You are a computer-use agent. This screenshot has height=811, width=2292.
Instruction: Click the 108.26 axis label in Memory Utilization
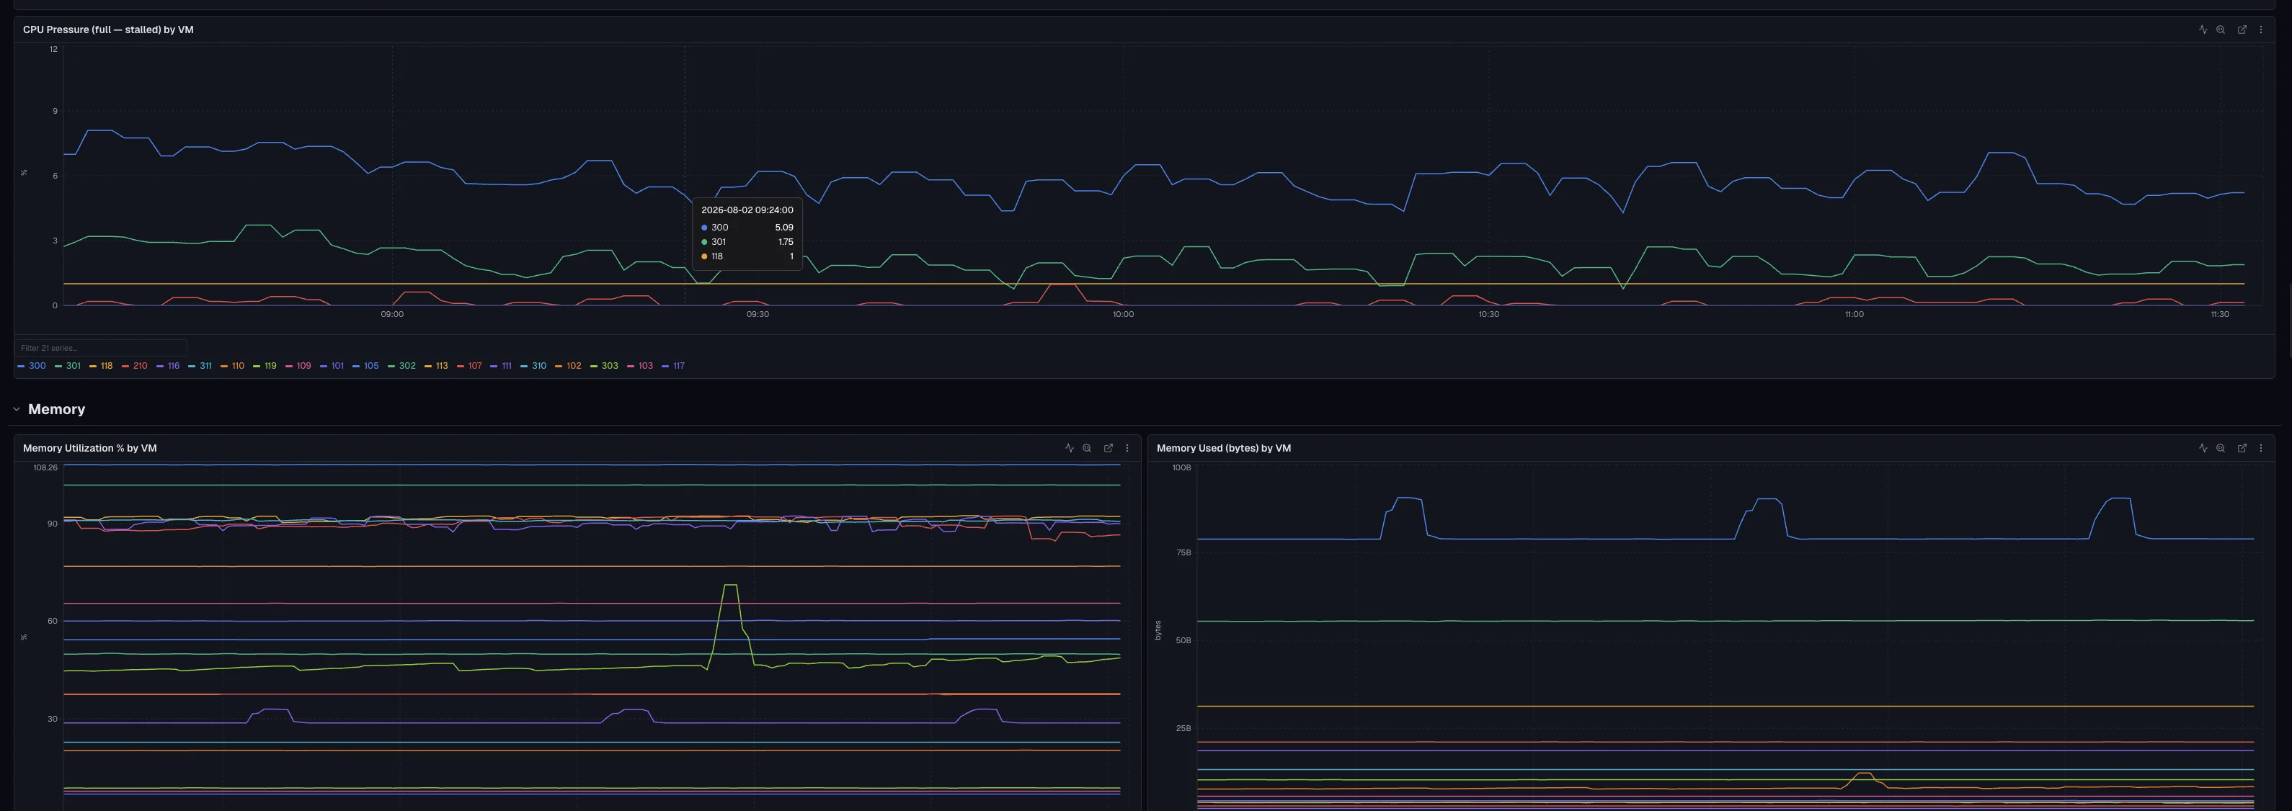pyautogui.click(x=45, y=467)
